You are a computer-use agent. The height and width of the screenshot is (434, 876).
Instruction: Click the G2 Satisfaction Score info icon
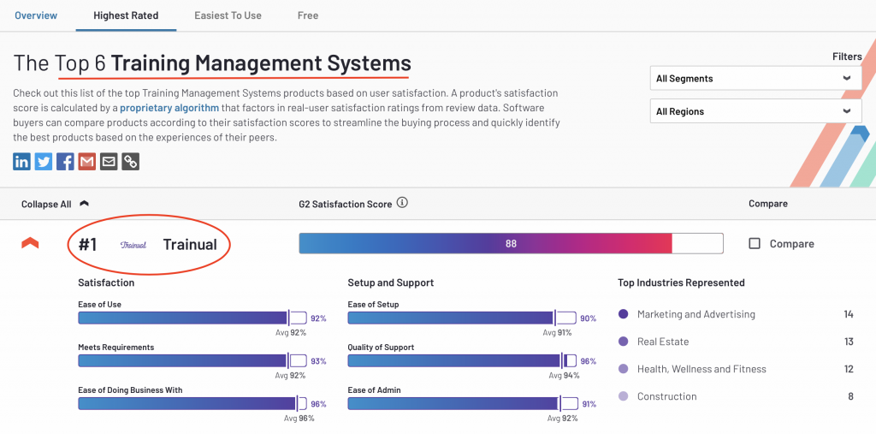click(402, 204)
